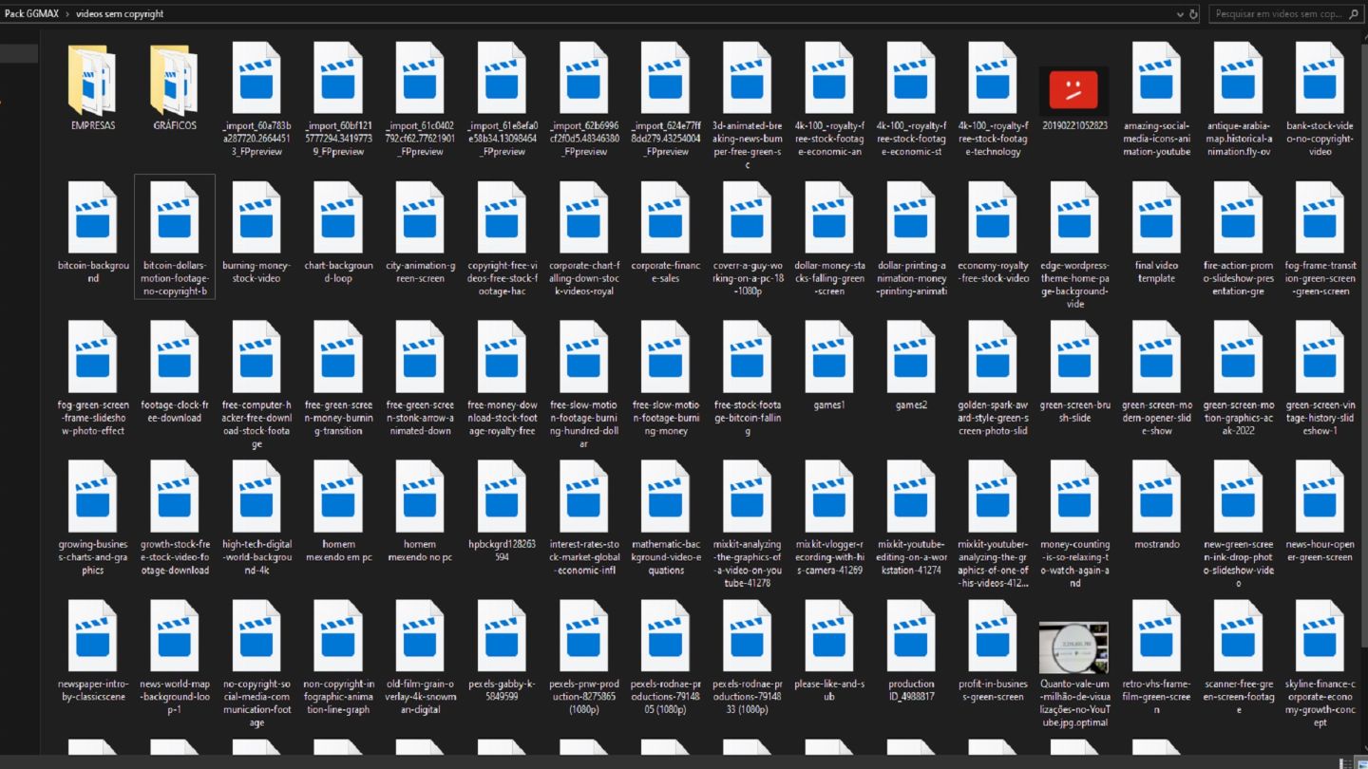This screenshot has width=1368, height=769.
Task: Click the 'Pesquisar em videos sem copyright' search box
Action: point(1287,13)
